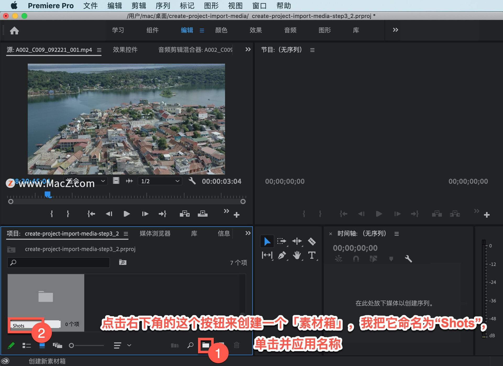Toggle Add Marker in Timeline
Image resolution: width=503 pixels, height=366 pixels.
point(391,259)
